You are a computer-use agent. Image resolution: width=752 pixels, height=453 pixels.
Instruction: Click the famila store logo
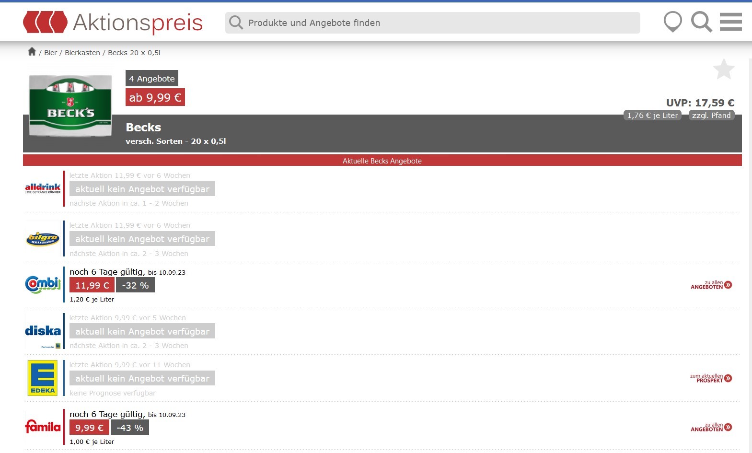point(43,426)
